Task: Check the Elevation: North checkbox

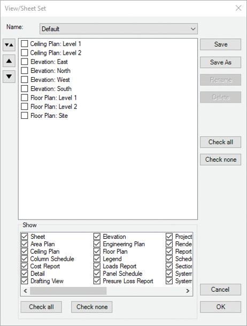Action: click(25, 71)
